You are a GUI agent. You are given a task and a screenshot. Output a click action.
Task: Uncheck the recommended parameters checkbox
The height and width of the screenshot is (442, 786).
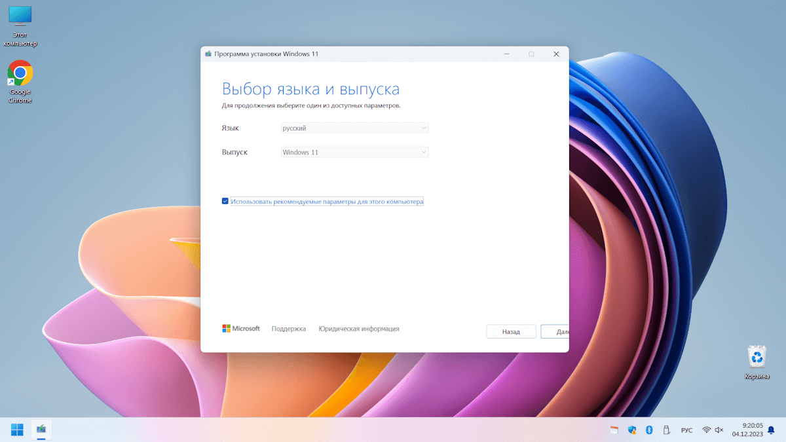click(x=225, y=202)
